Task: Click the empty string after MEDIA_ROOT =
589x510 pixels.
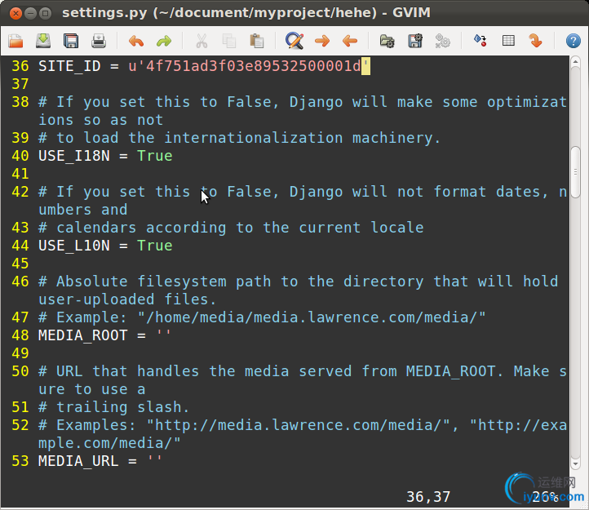Action: pos(164,335)
